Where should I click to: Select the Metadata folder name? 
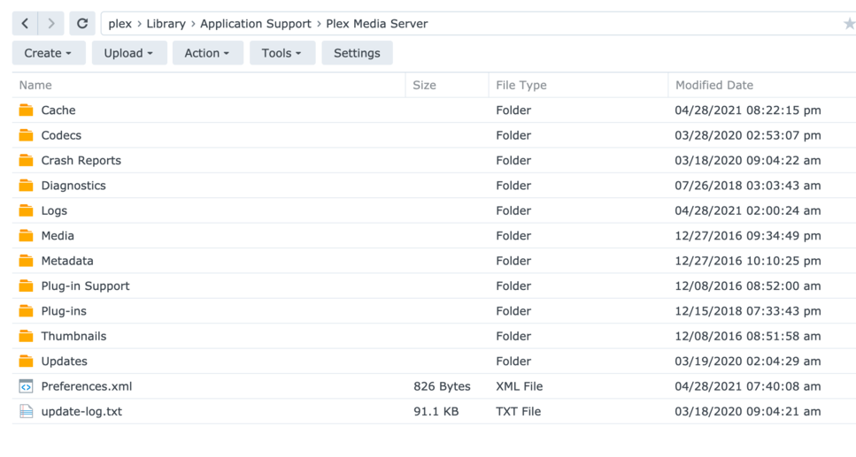click(x=67, y=261)
